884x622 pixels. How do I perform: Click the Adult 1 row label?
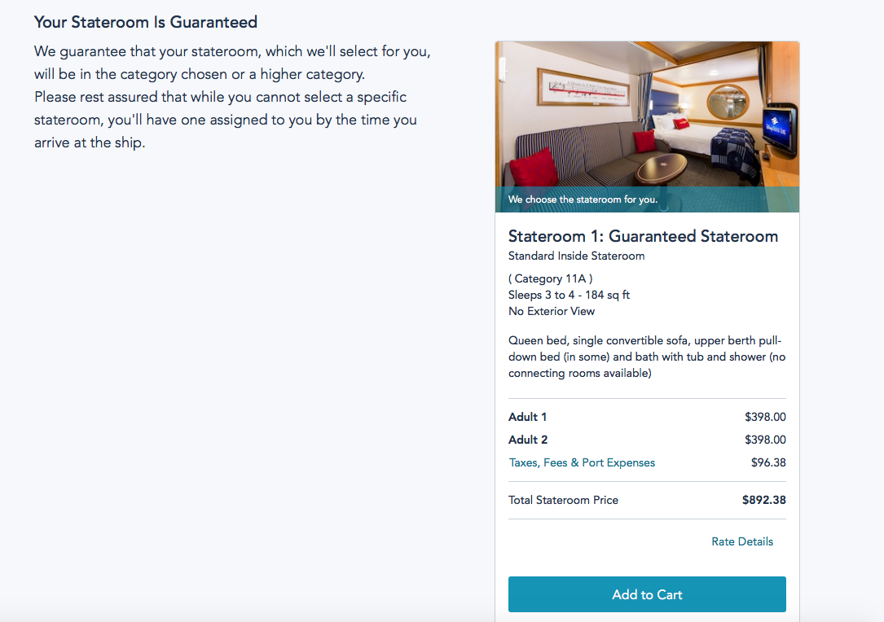(x=527, y=417)
